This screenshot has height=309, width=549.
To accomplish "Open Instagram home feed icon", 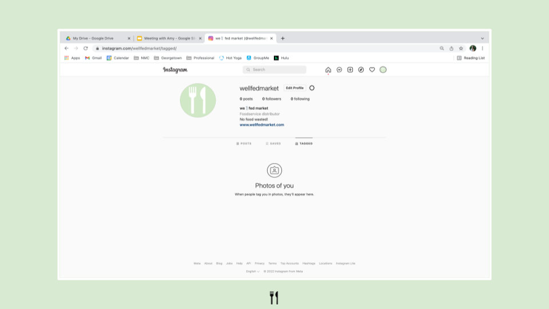I will [328, 70].
